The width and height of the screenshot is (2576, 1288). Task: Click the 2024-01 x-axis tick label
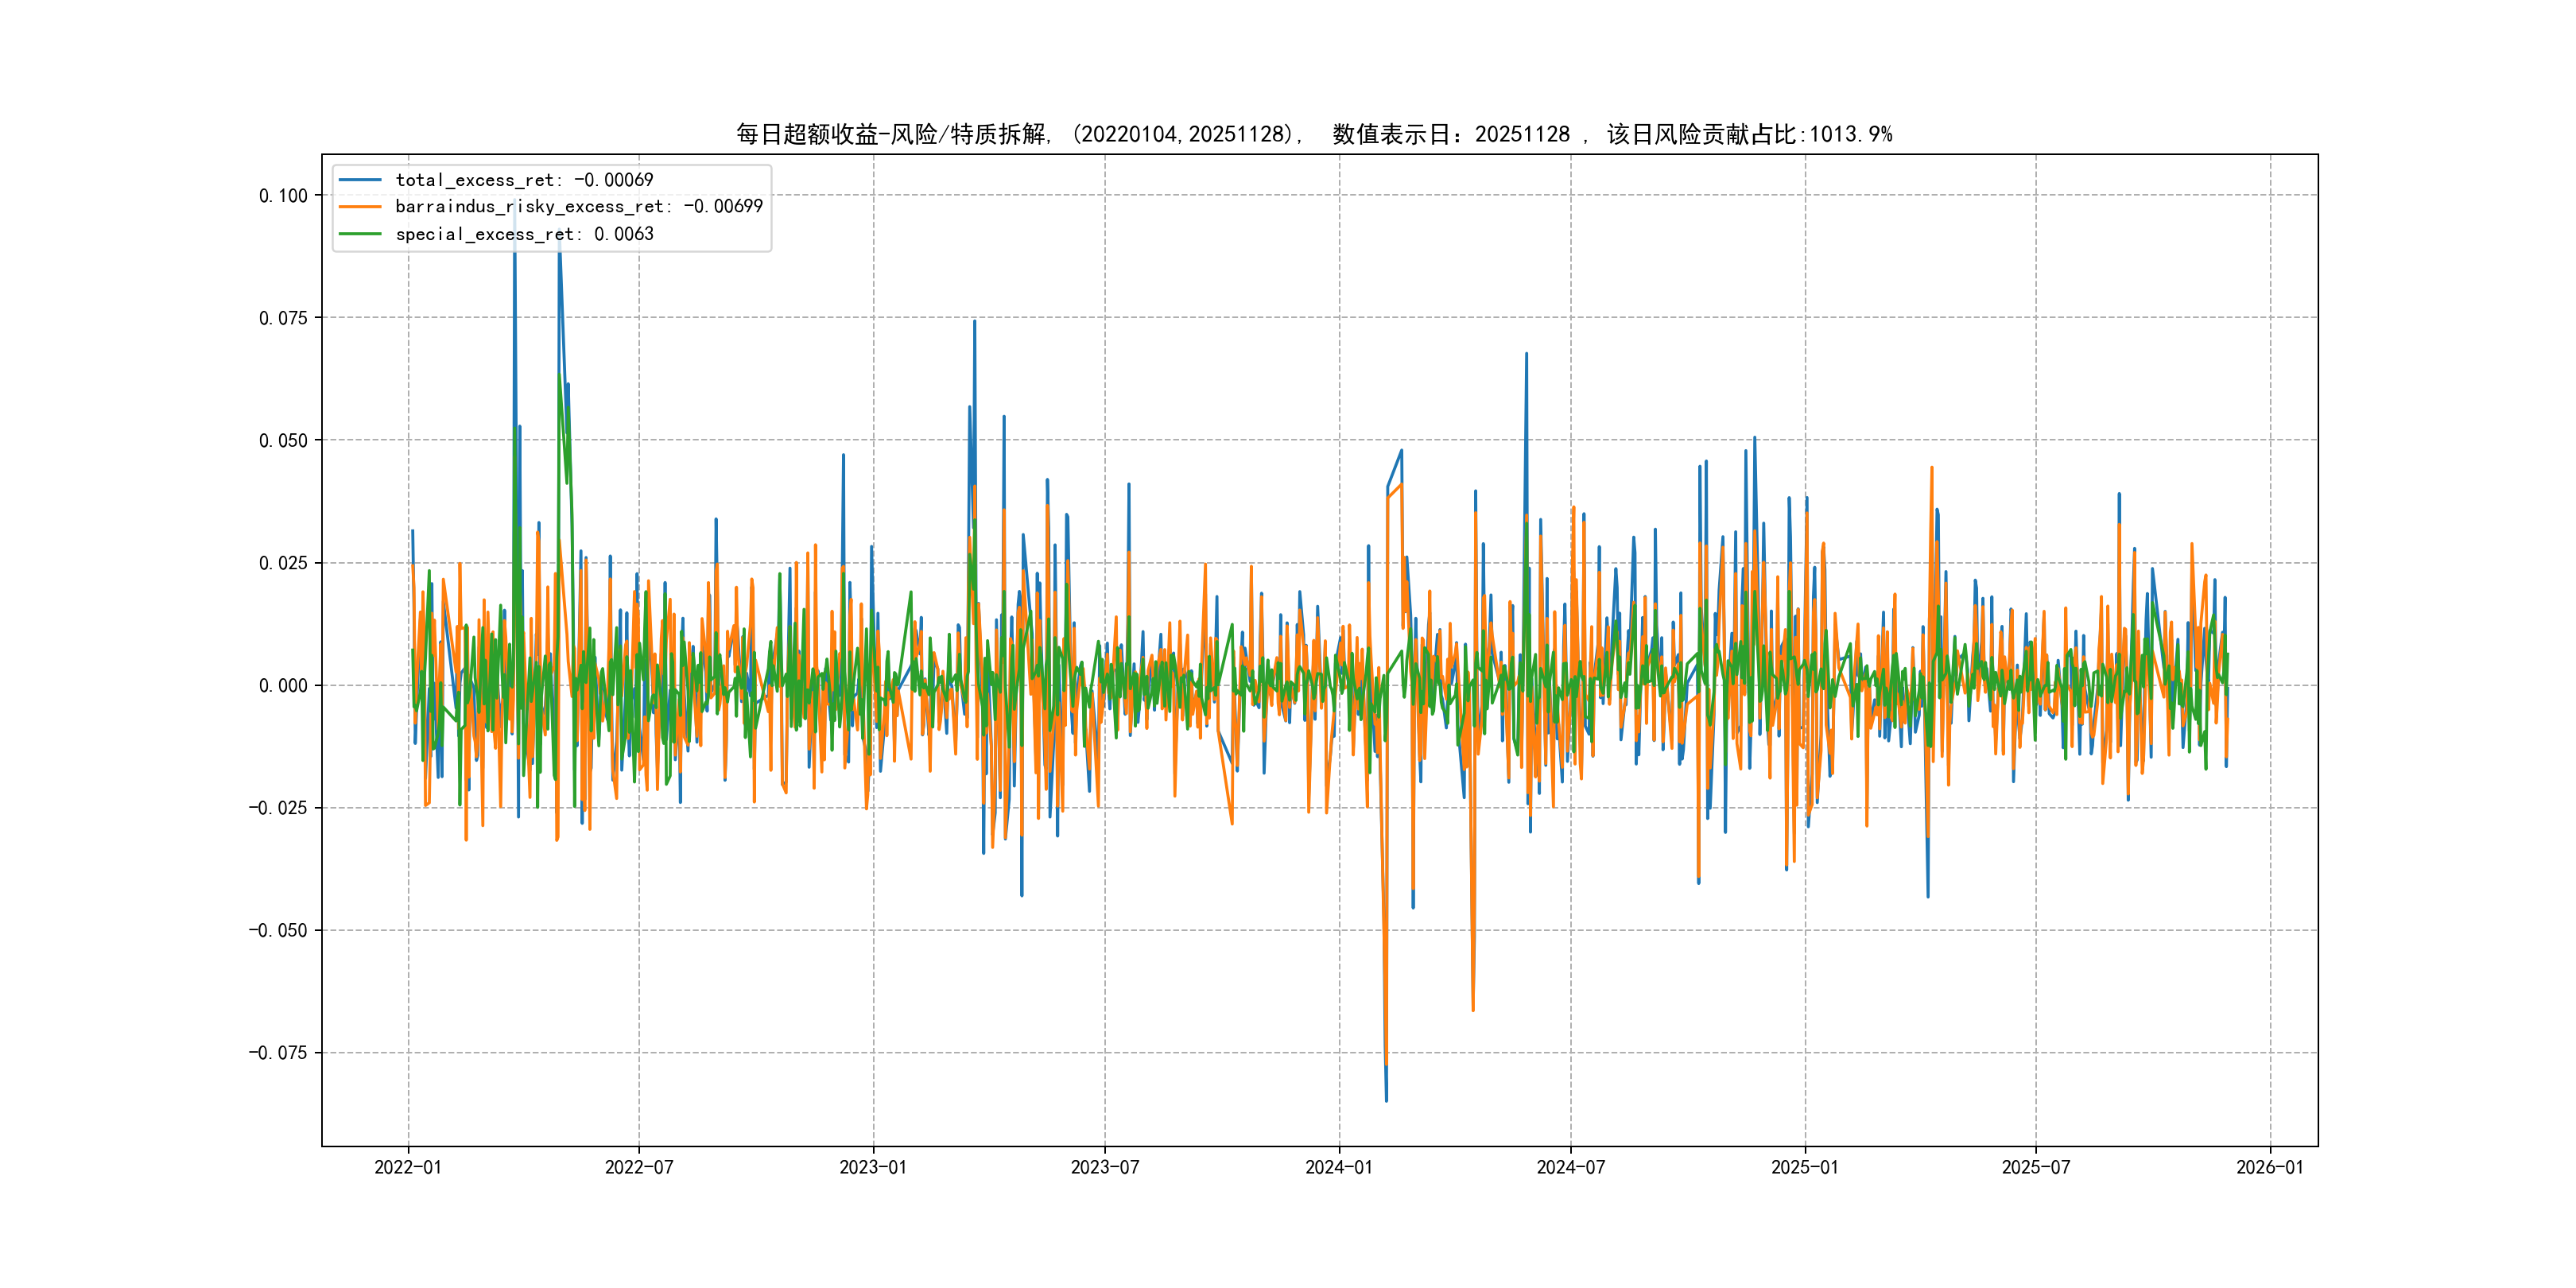tap(1339, 1167)
